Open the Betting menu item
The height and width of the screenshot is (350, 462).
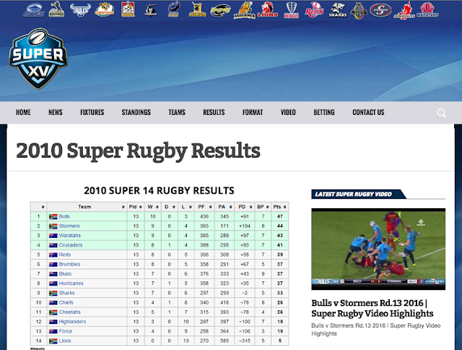click(x=324, y=112)
